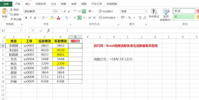Select the 好 Good cell style
This screenshot has height=100, width=199.
(184, 17)
